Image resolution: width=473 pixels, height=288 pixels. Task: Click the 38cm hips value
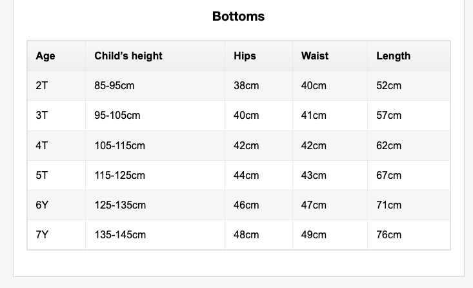pyautogui.click(x=246, y=85)
